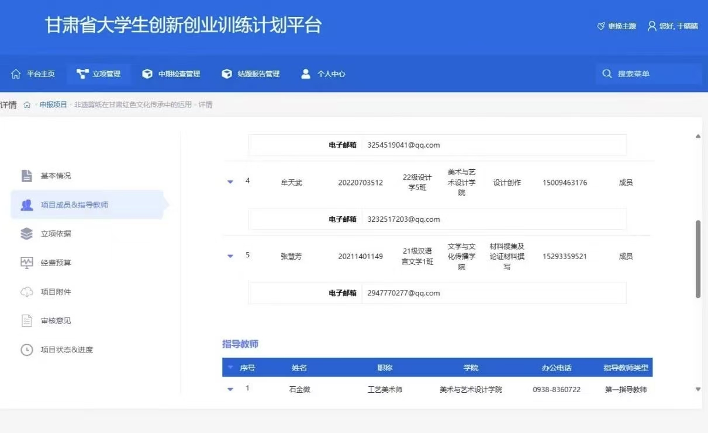The width and height of the screenshot is (708, 433).
Task: Click the 基本情况 document icon
Action: (26, 176)
